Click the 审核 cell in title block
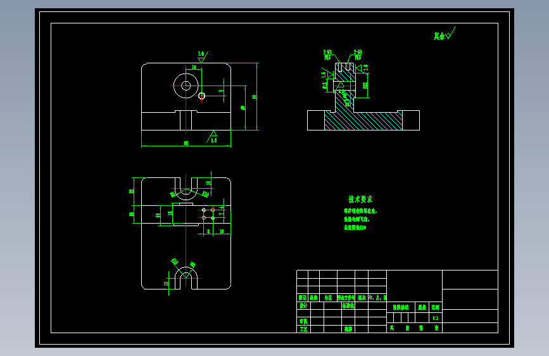This screenshot has width=549, height=356. tap(303, 321)
